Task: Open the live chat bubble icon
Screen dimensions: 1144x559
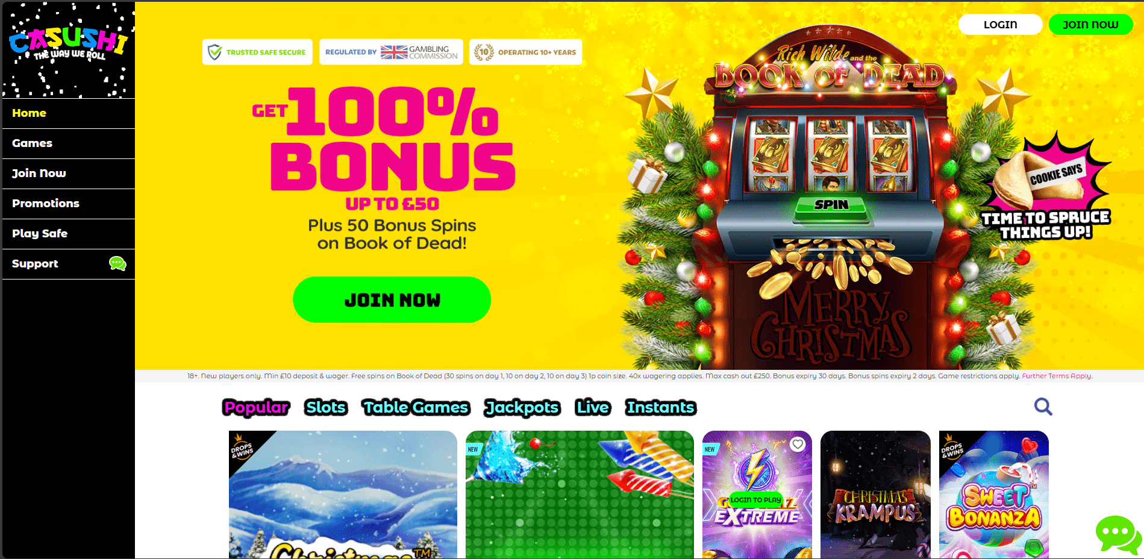Action: (x=1118, y=534)
